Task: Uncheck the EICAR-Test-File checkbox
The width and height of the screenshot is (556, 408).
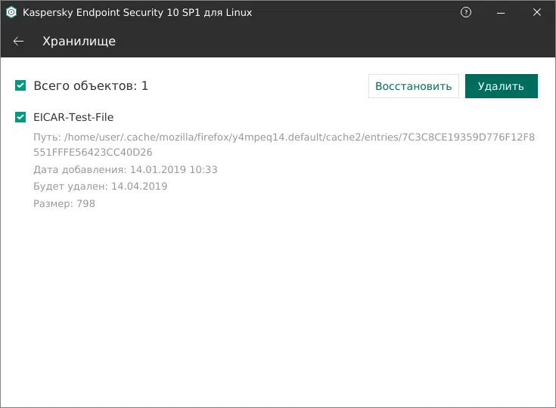Action: click(20, 117)
